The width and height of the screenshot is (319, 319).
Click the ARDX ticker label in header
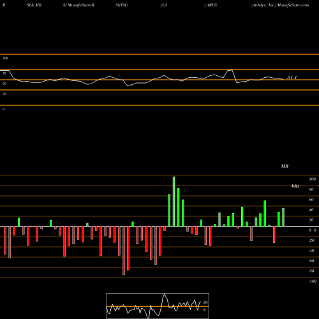212,5
